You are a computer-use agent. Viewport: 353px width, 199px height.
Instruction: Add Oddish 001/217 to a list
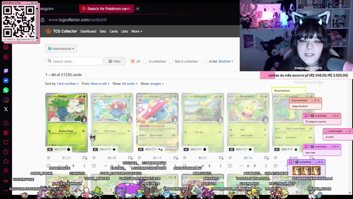click(85, 158)
